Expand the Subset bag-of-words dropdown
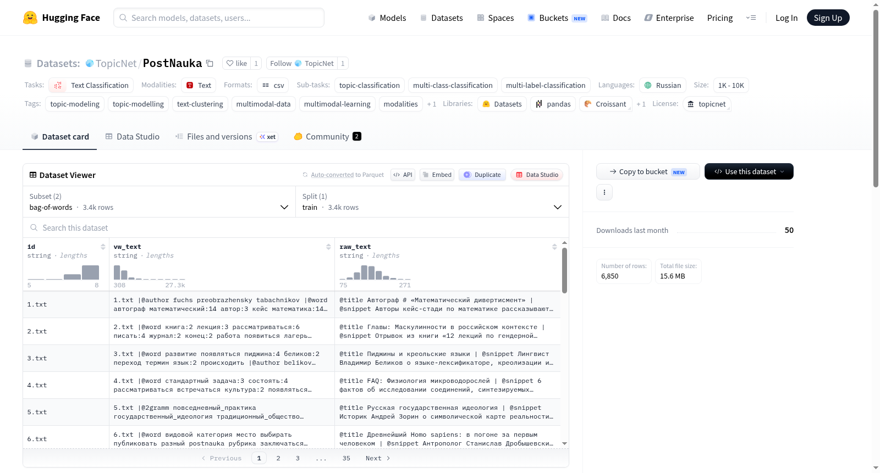 tap(159, 202)
